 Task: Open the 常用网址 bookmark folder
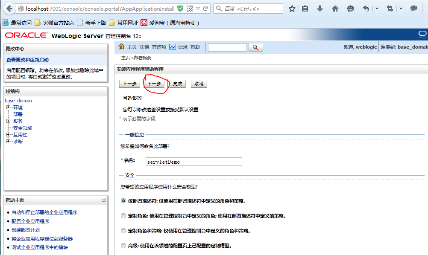pyautogui.click(x=123, y=23)
